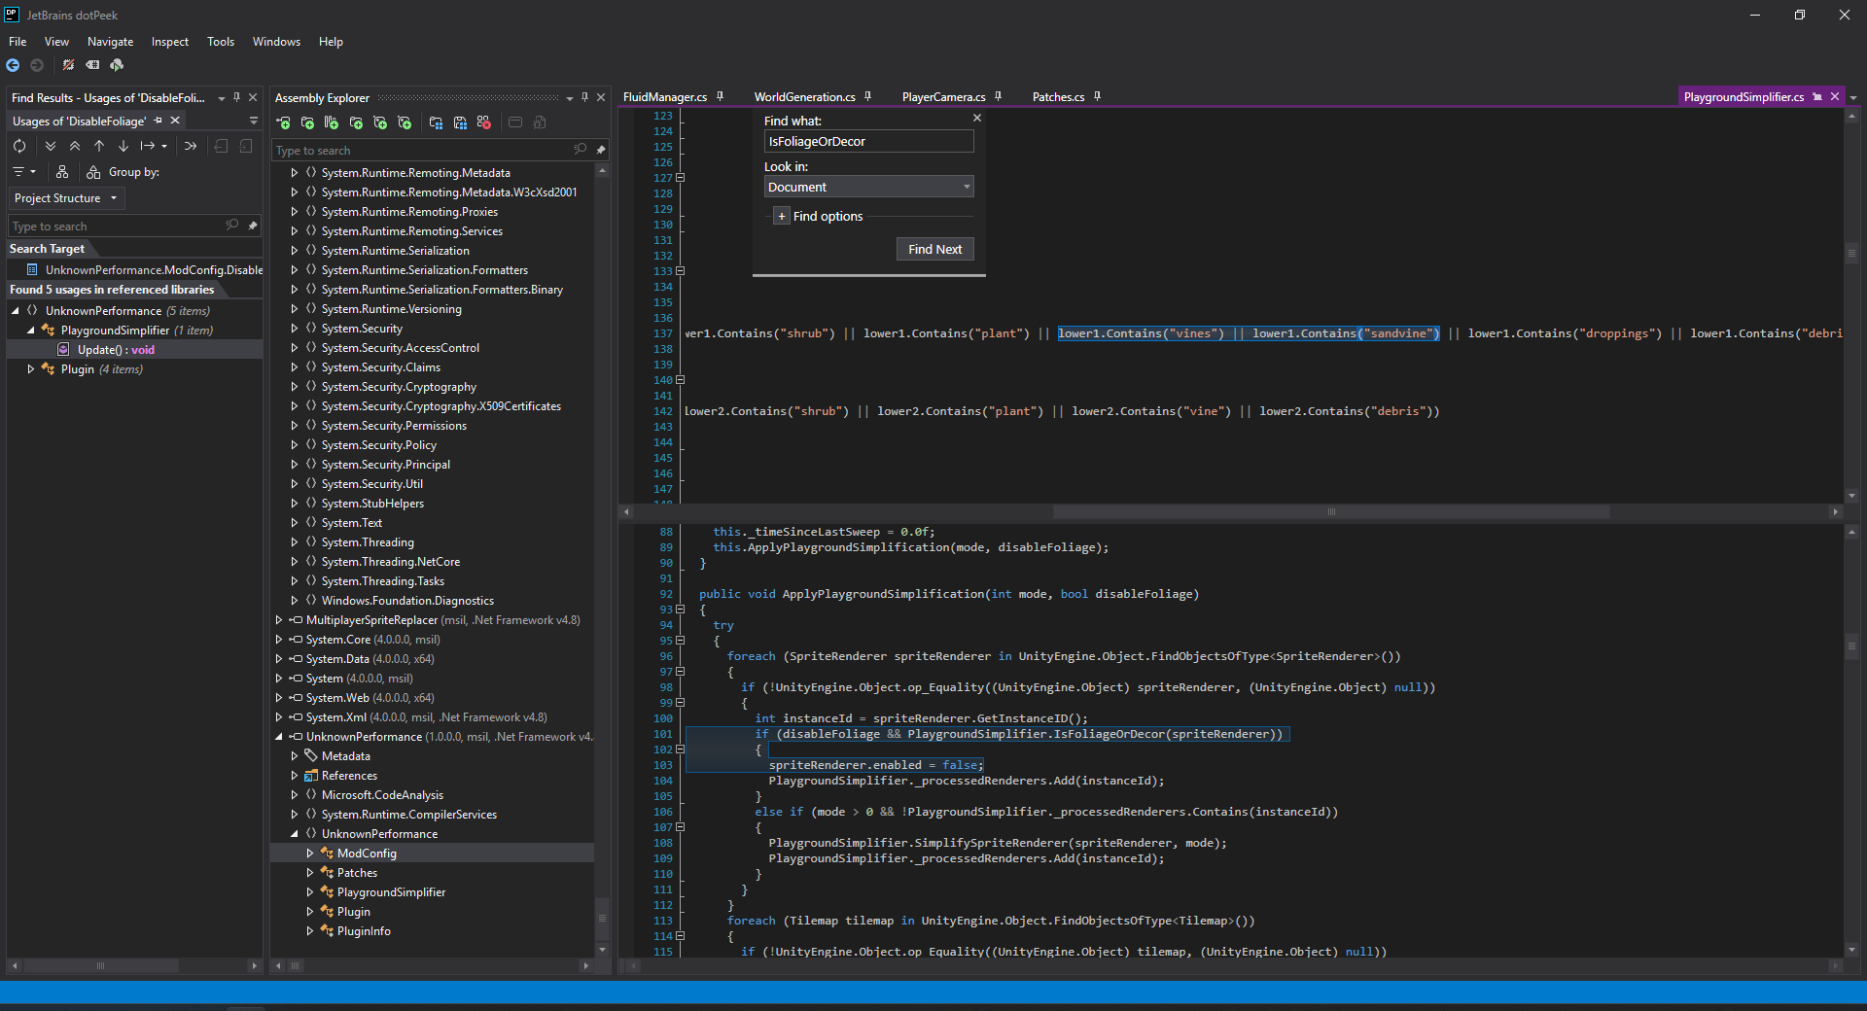Open assembly icon in Assembly Explorer toolbar
Image resolution: width=1867 pixels, height=1011 pixels.
coord(283,122)
